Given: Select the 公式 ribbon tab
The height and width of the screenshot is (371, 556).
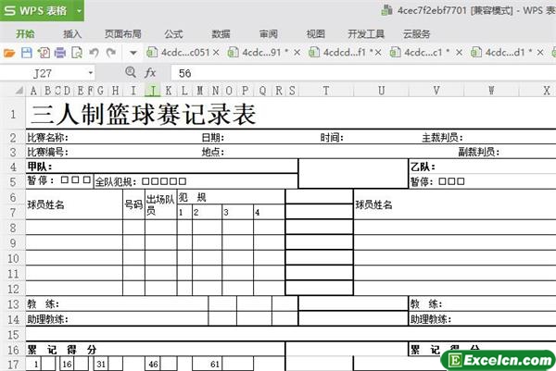Looking at the screenshot, I should click(173, 34).
